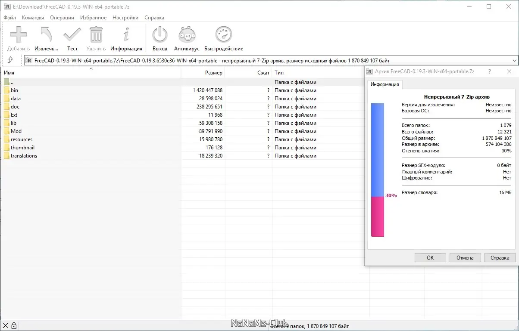Open the Команды menu
The image size is (519, 331).
[x=33, y=18]
